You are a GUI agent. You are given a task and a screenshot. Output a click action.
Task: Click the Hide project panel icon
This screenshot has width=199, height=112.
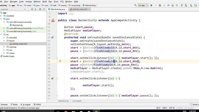(44, 9)
